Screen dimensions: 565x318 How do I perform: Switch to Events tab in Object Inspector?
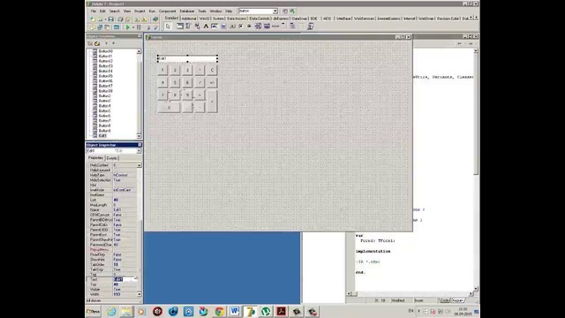112,158
